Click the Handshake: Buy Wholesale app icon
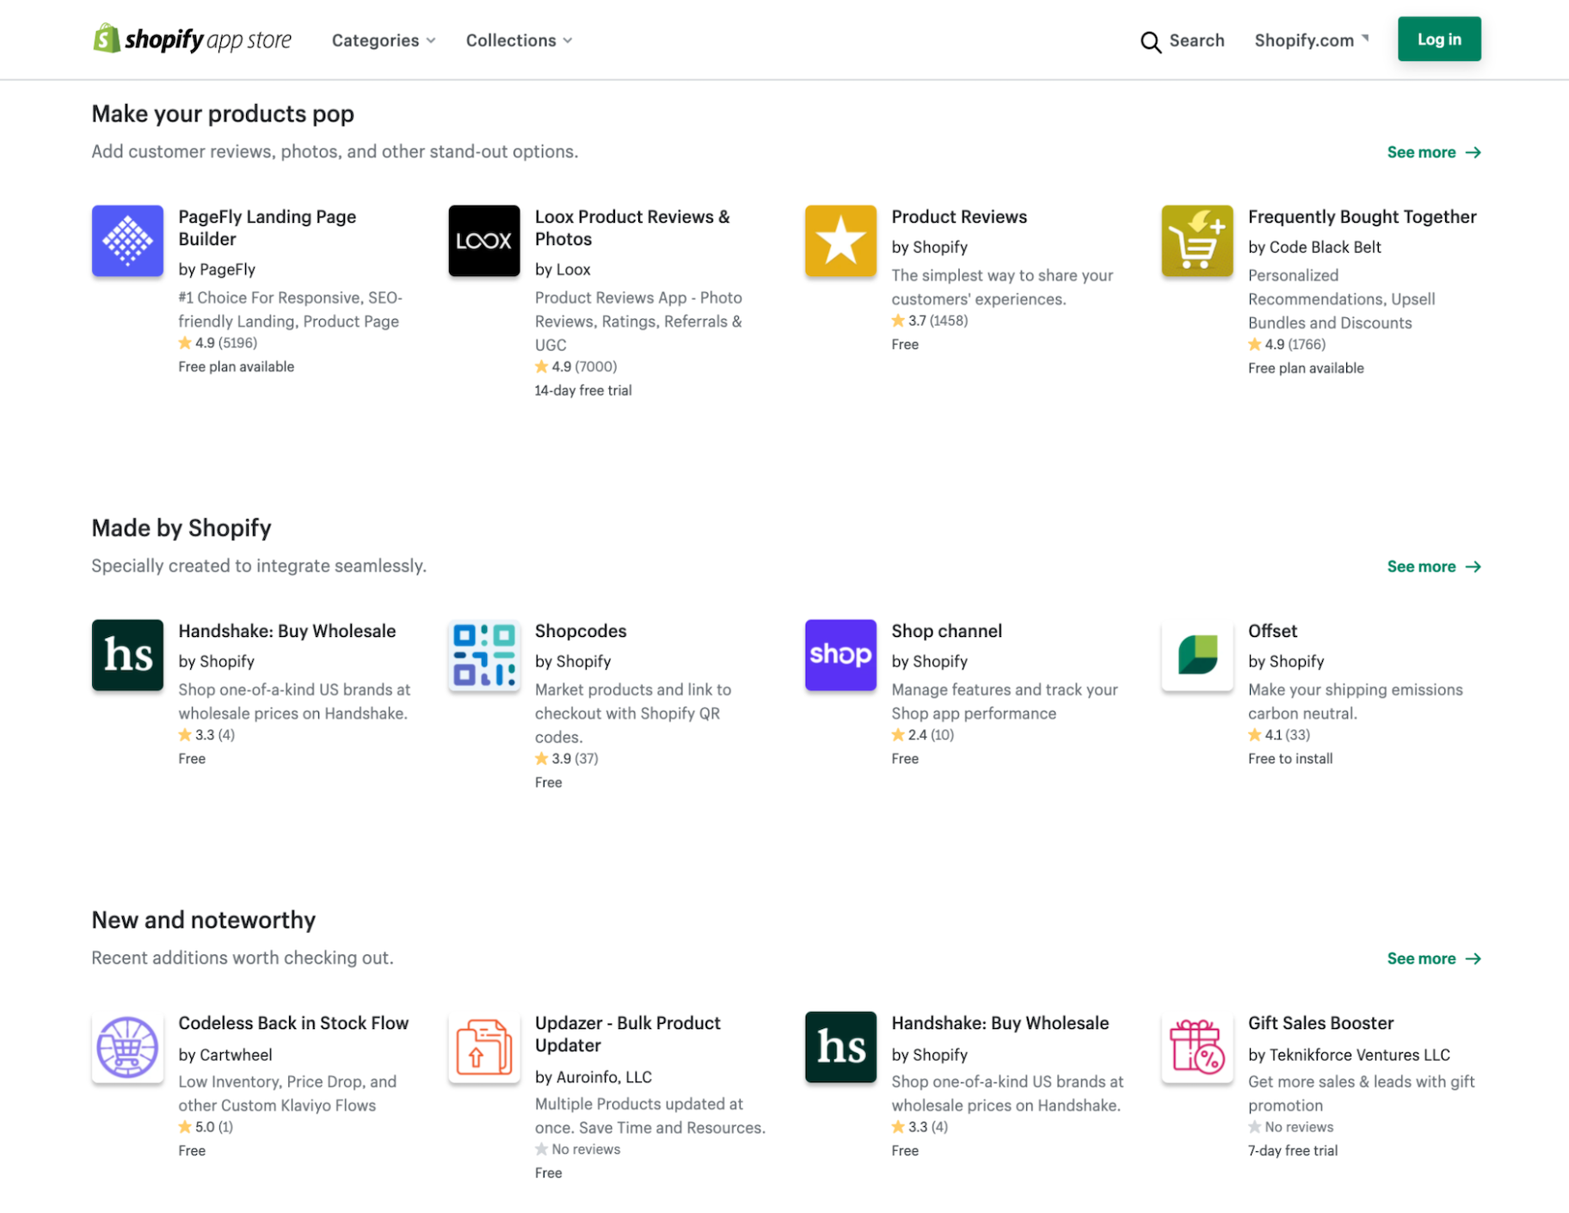 (x=127, y=655)
